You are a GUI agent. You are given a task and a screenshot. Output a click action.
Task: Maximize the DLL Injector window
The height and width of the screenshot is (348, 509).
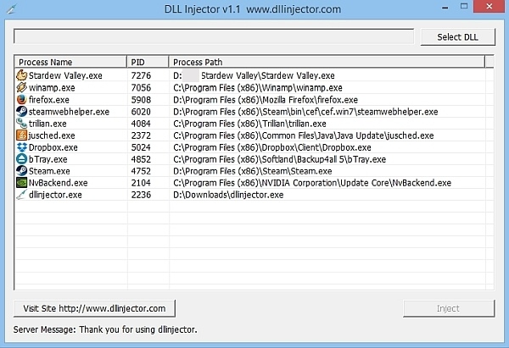point(464,7)
